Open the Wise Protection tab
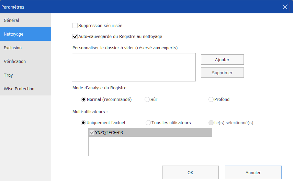 coord(25,89)
